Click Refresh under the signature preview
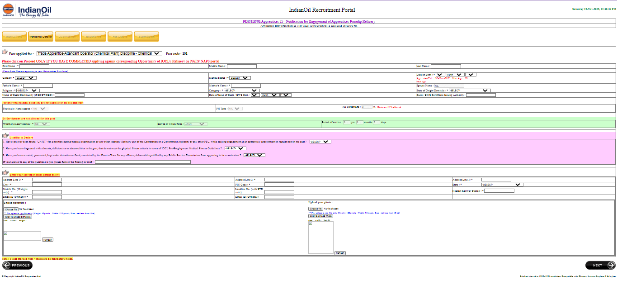This screenshot has height=290, width=617. (x=47, y=239)
